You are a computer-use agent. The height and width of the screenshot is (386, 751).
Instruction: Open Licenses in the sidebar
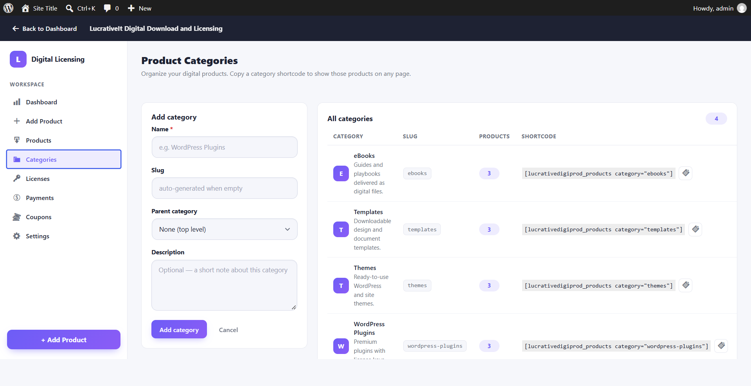click(x=64, y=179)
